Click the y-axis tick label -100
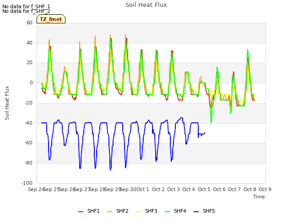This screenshot has height=220, width=293. pyautogui.click(x=27, y=183)
